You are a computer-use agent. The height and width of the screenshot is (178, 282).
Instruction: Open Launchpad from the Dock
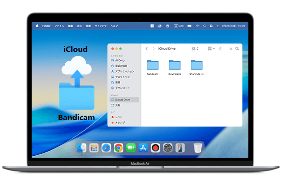[x=94, y=148]
